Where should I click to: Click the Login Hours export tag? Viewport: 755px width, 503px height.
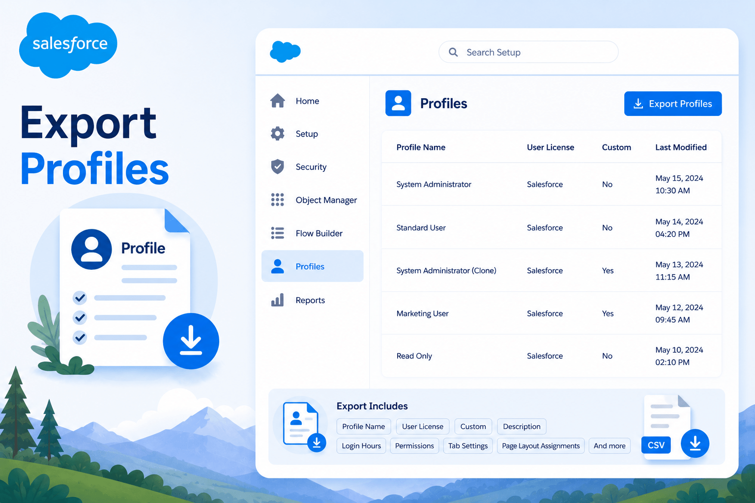pos(361,446)
